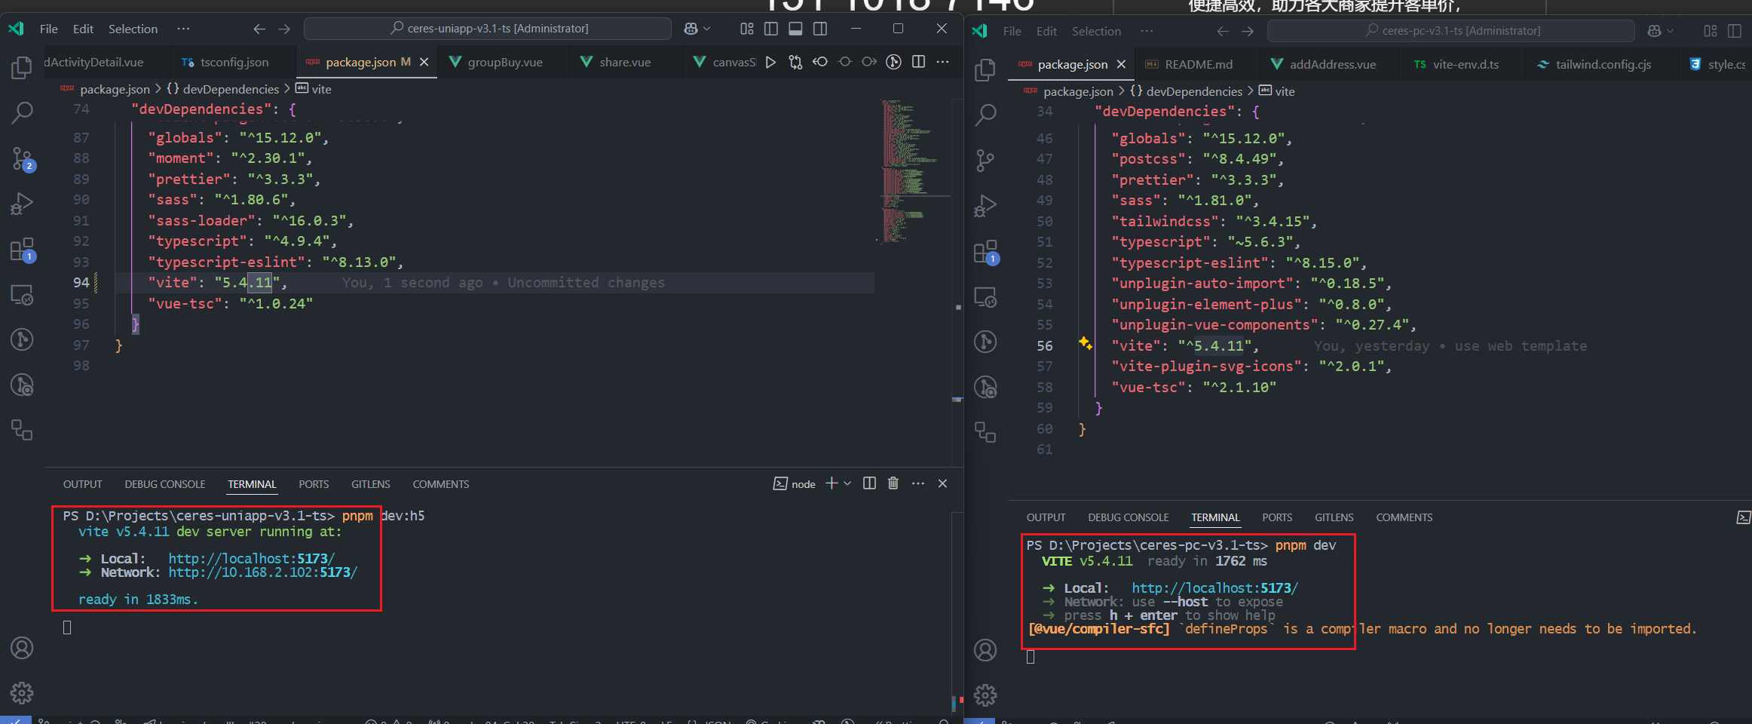Image resolution: width=1752 pixels, height=724 pixels.
Task: Open changes with previous revision icon
Action: (820, 62)
